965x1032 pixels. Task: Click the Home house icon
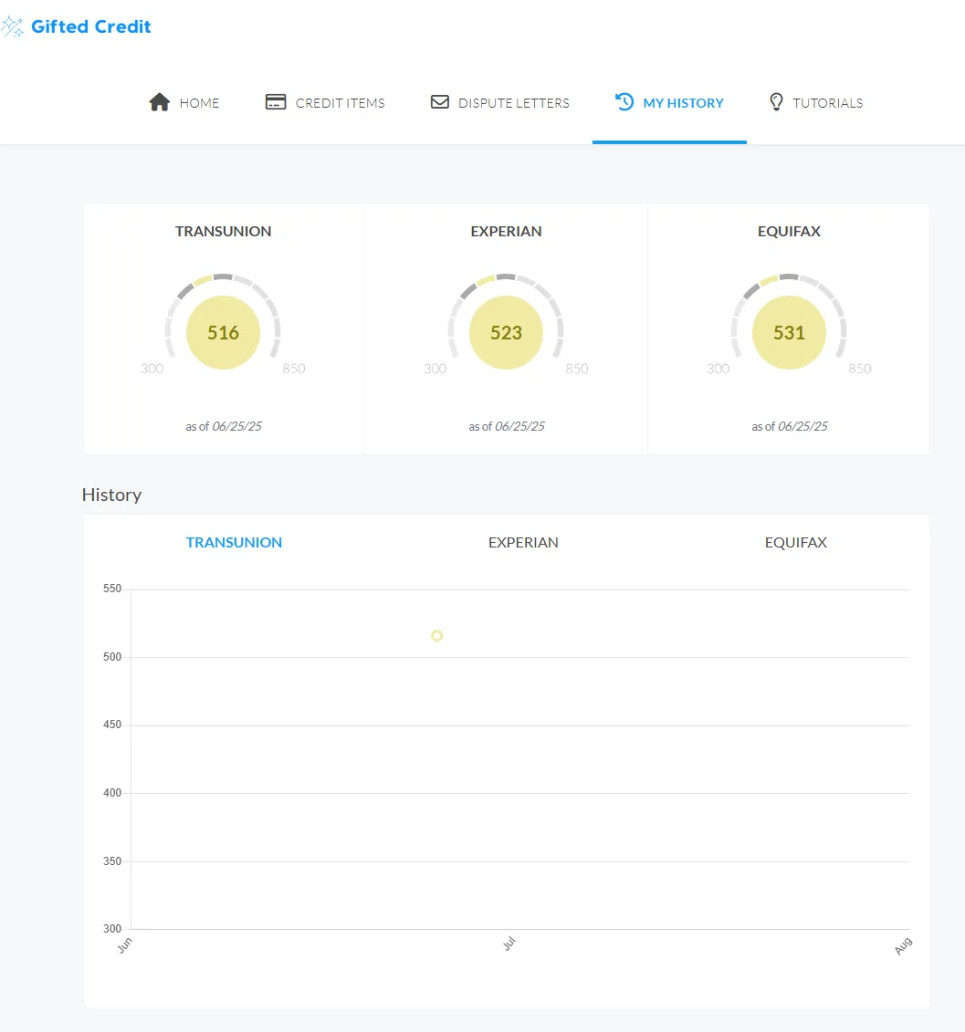pos(160,102)
